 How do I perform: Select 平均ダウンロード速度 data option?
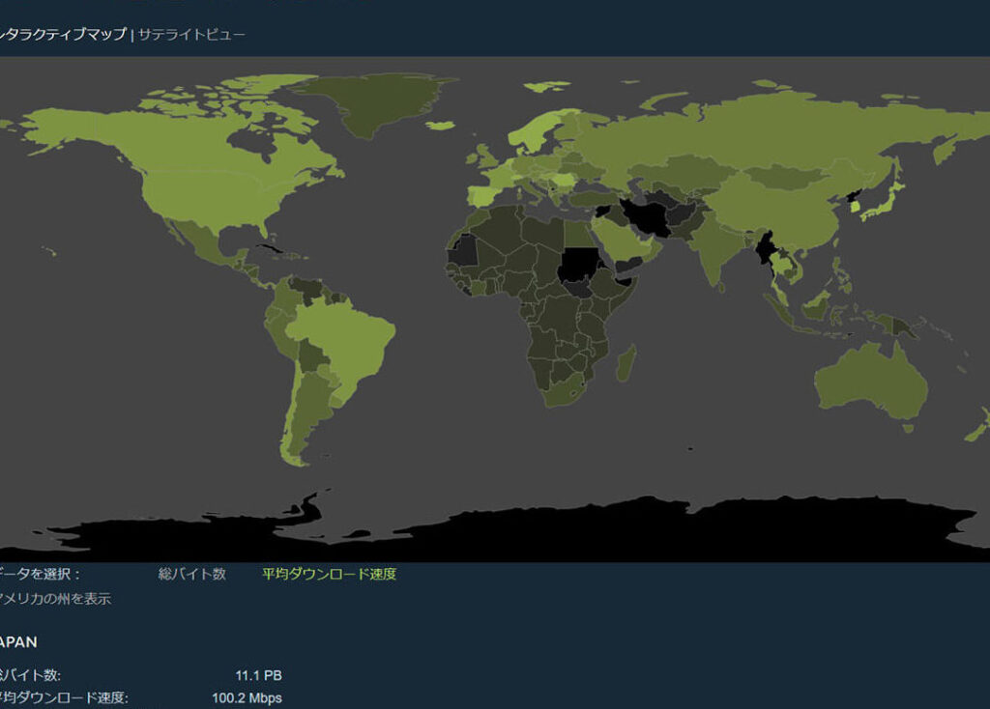tap(329, 574)
